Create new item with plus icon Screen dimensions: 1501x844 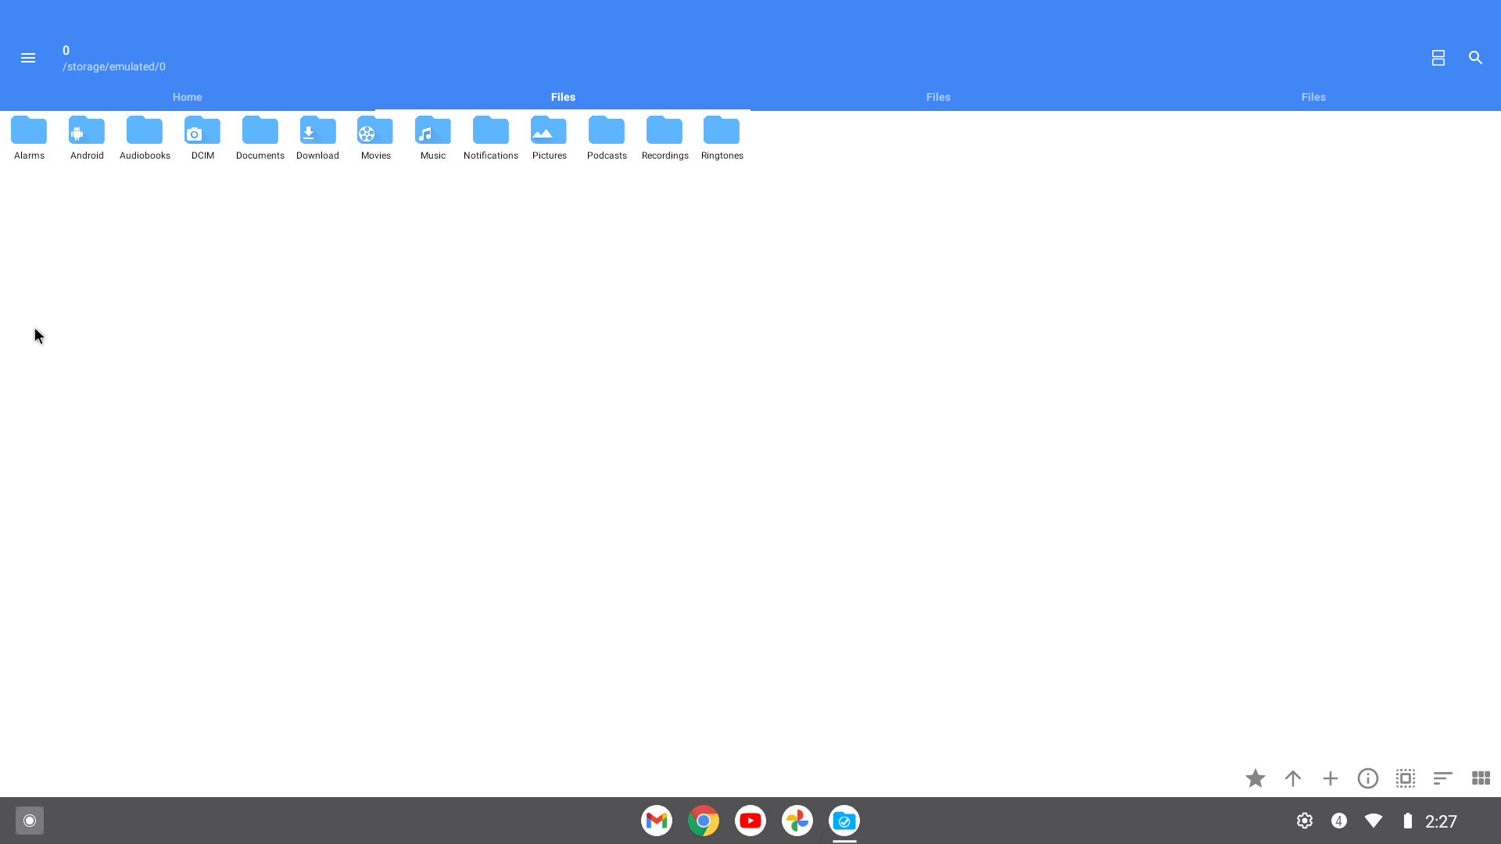coord(1330,778)
